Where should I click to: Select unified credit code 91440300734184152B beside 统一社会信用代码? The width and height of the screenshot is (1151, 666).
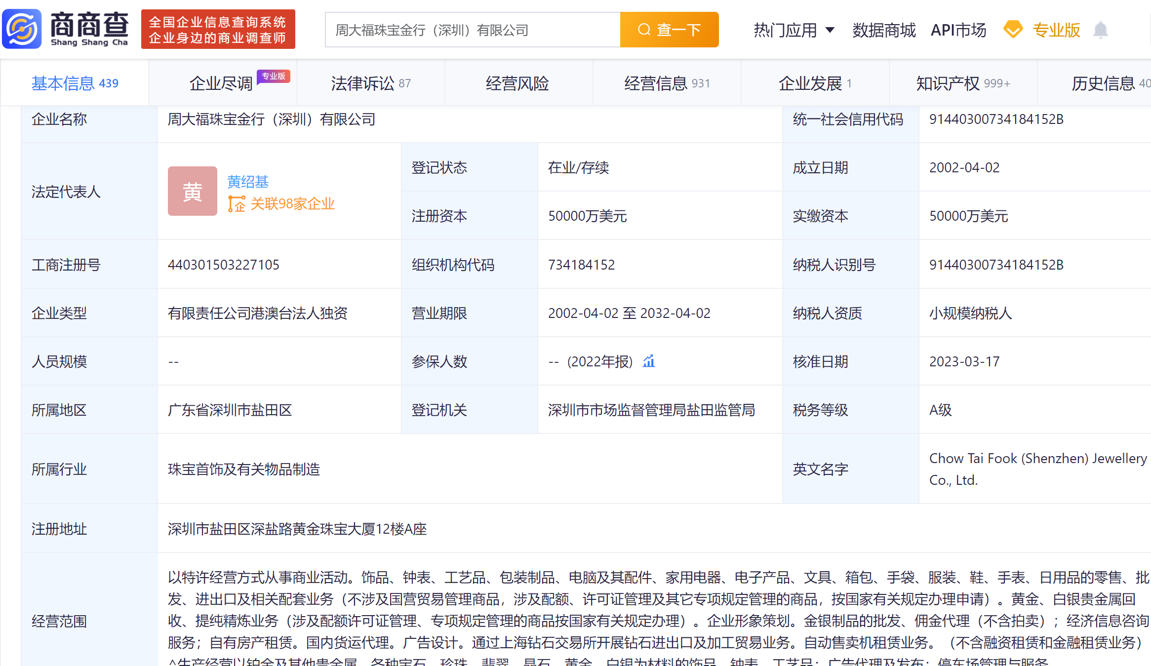pyautogui.click(x=996, y=119)
